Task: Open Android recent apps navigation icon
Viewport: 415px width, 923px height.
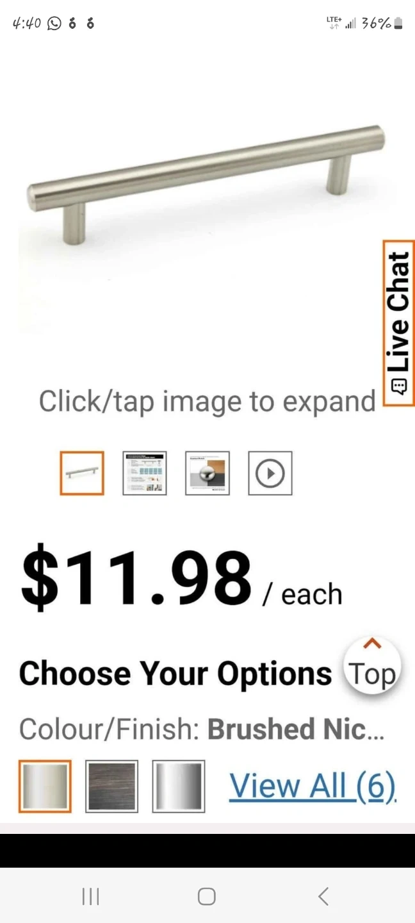Action: point(91,896)
